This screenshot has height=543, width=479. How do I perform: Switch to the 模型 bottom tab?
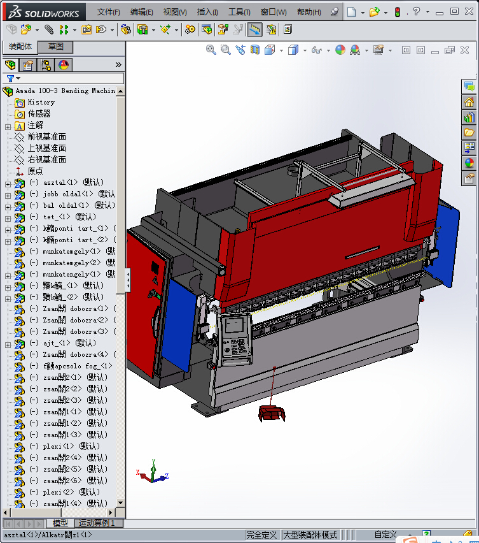click(x=60, y=523)
